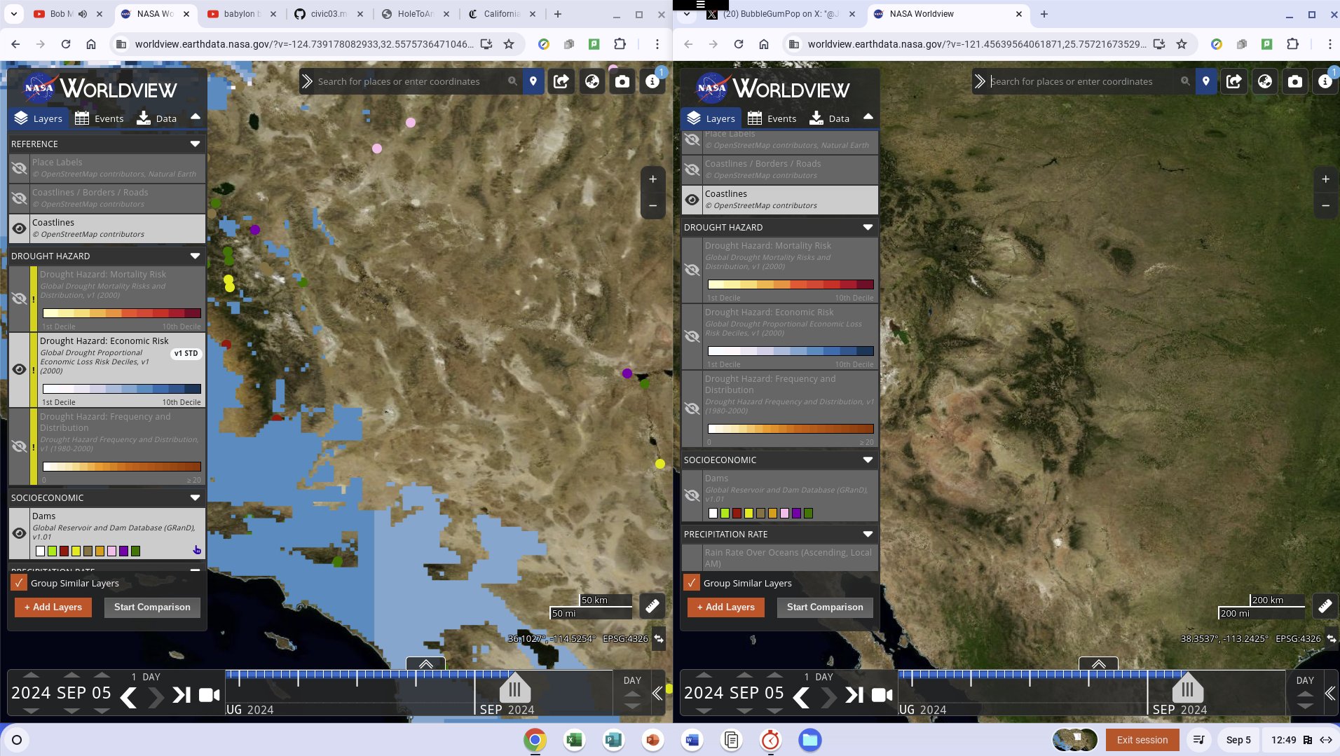Zoom in on right map
1340x756 pixels.
pyautogui.click(x=1325, y=179)
